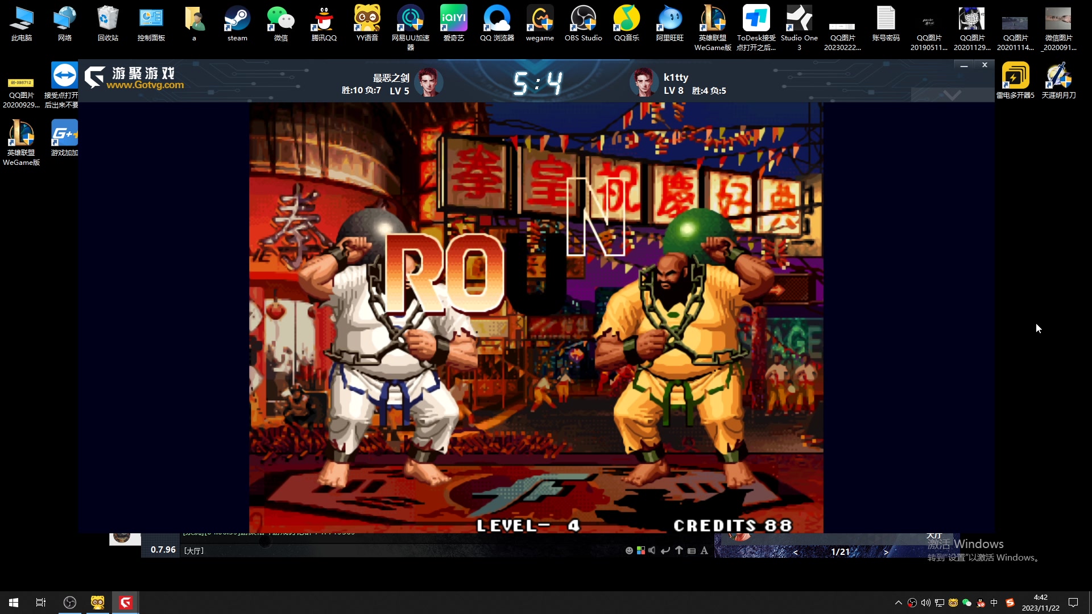This screenshot has height=614, width=1092.
Task: Go to previous page of 1/21 pager
Action: click(795, 552)
